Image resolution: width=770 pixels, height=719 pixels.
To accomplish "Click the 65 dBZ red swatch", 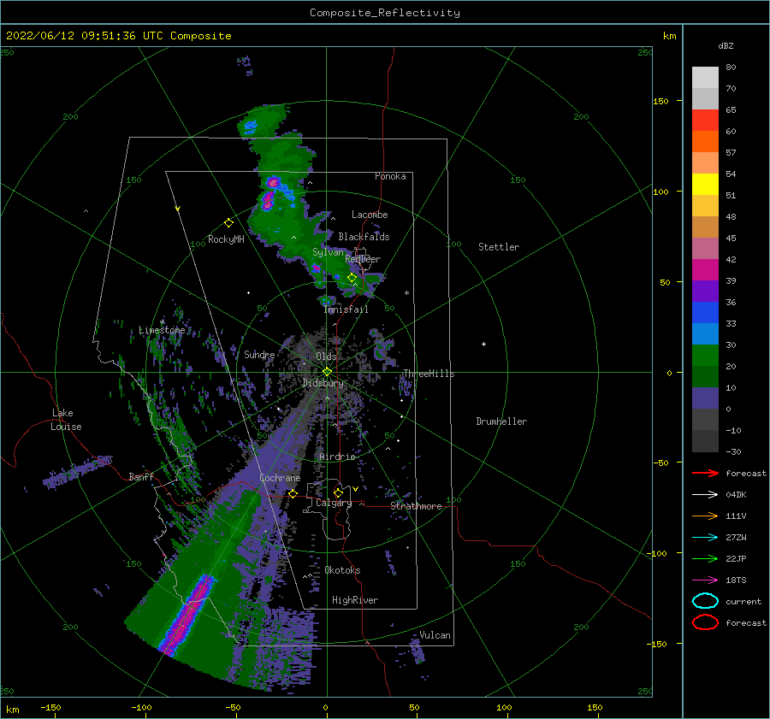I will pos(705,120).
